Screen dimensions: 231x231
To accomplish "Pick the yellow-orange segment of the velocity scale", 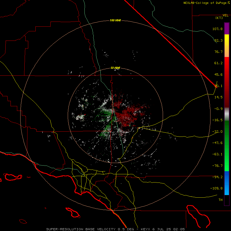I will coord(227,46).
